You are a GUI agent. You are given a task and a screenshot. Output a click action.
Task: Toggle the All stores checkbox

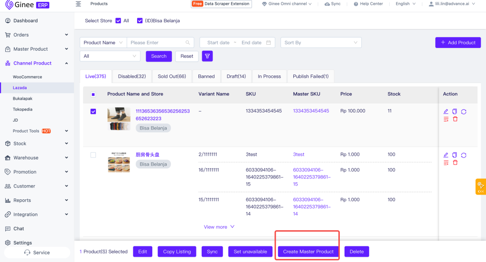118,21
